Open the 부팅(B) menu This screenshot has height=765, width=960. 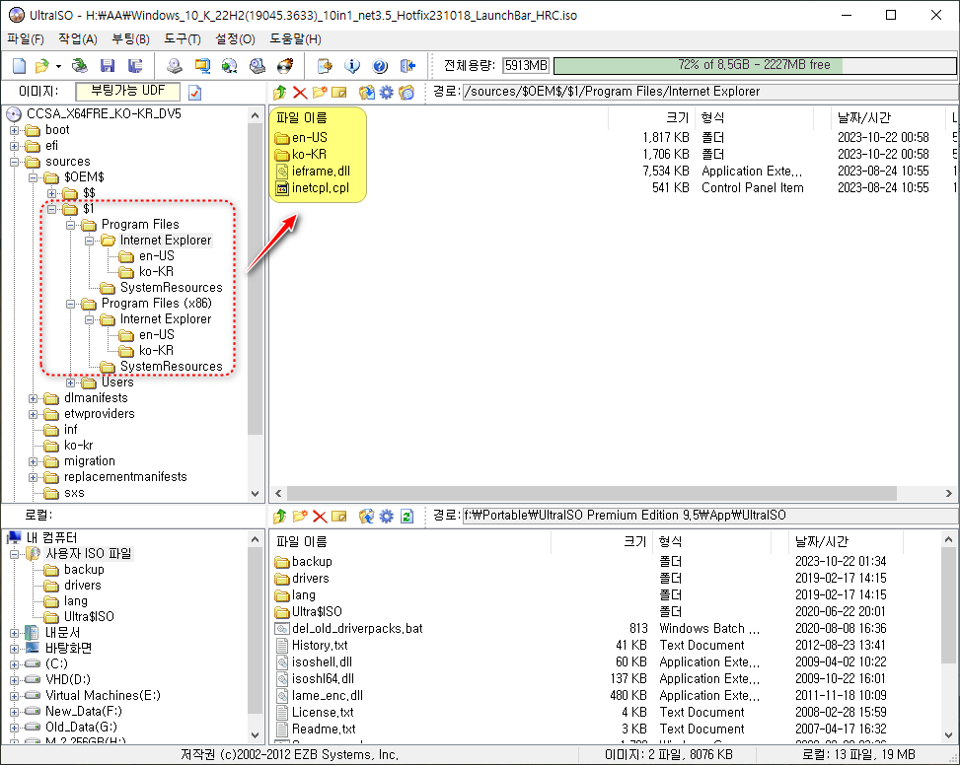click(x=130, y=39)
